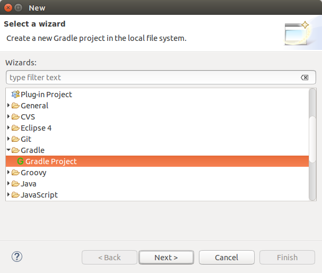Viewport: 322px width, 273px height.
Task: Click the wizard list vertical scrollbar
Action: [312, 144]
